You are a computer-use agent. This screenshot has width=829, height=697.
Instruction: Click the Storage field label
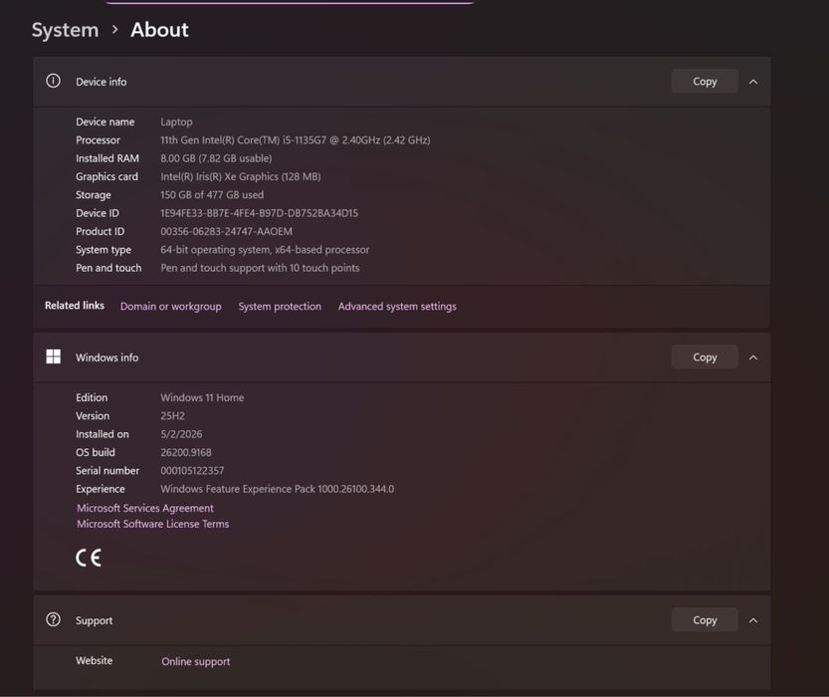tap(94, 194)
